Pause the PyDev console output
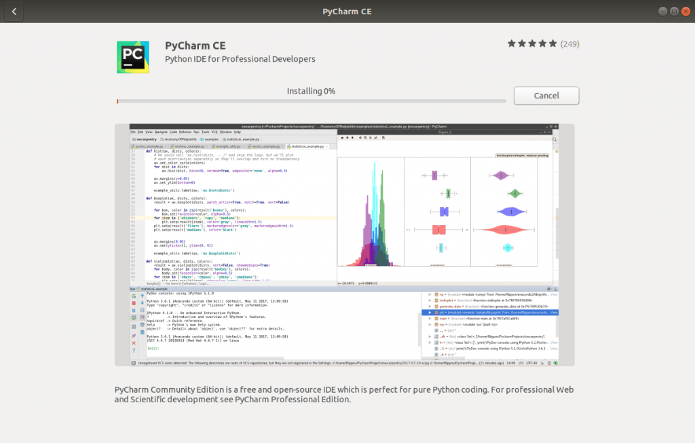This screenshot has height=443, width=695. point(133,309)
